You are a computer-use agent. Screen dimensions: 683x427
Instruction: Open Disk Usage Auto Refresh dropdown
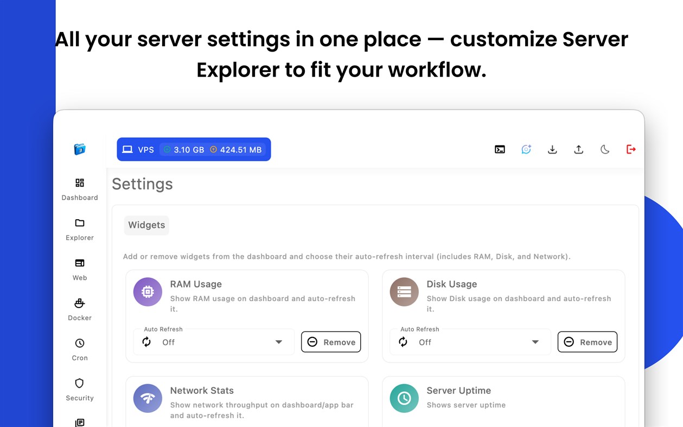click(x=470, y=342)
